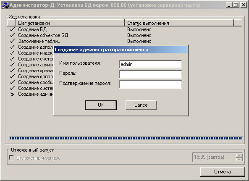Click the checkmark beside the Создание сообщ step
This screenshot has height=181, width=249.
pos(12,82)
